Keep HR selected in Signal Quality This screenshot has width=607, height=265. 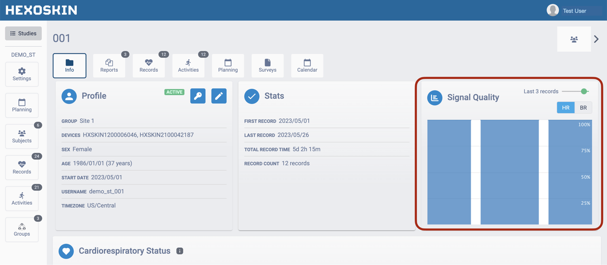pyautogui.click(x=566, y=107)
